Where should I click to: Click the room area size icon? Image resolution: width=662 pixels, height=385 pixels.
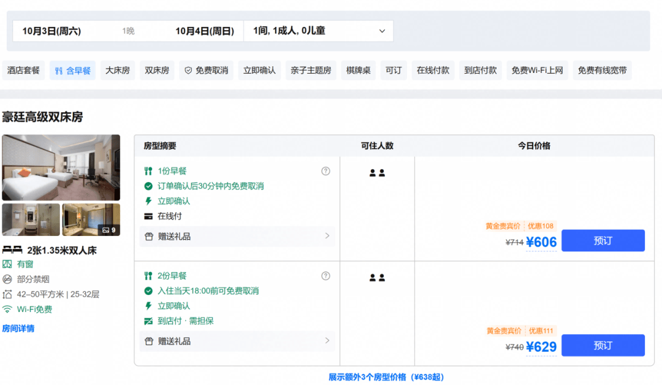click(x=7, y=294)
